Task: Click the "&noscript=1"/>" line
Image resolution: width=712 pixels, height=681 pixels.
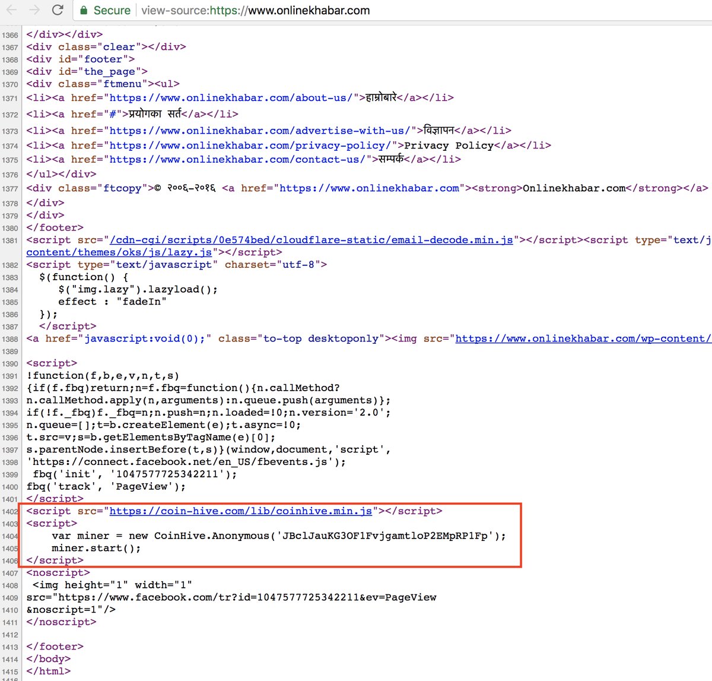Action: pyautogui.click(x=71, y=609)
